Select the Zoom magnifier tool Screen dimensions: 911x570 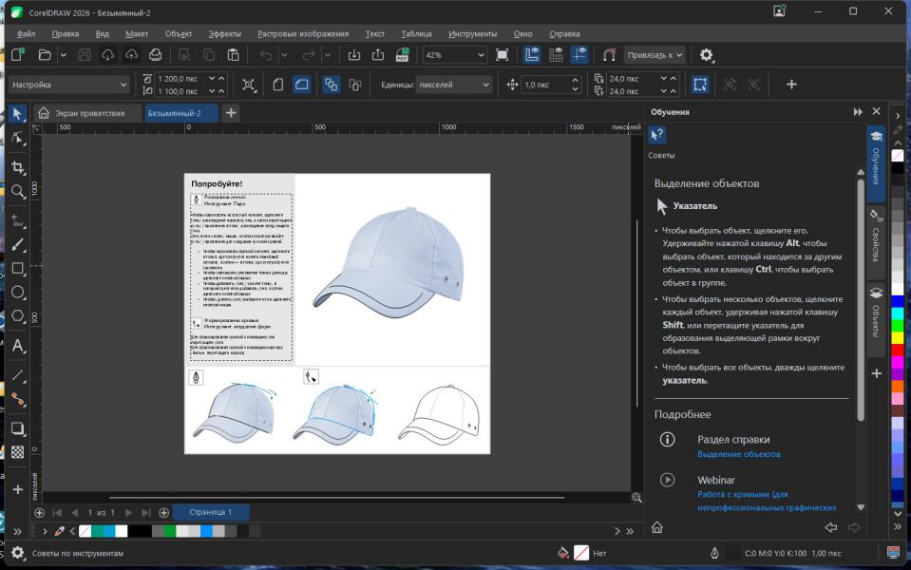click(17, 192)
